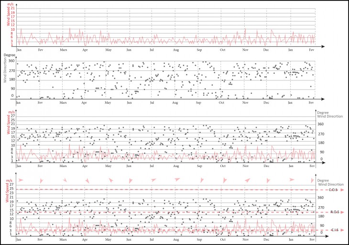The image size is (349, 245).
Task: Select the R.O.S threshold label
Action: 333,212
